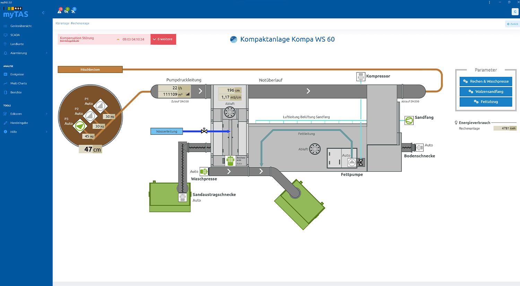Open hidden-items indicator with green badge
The height and width of the screenshot is (286, 520).
pos(67,11)
